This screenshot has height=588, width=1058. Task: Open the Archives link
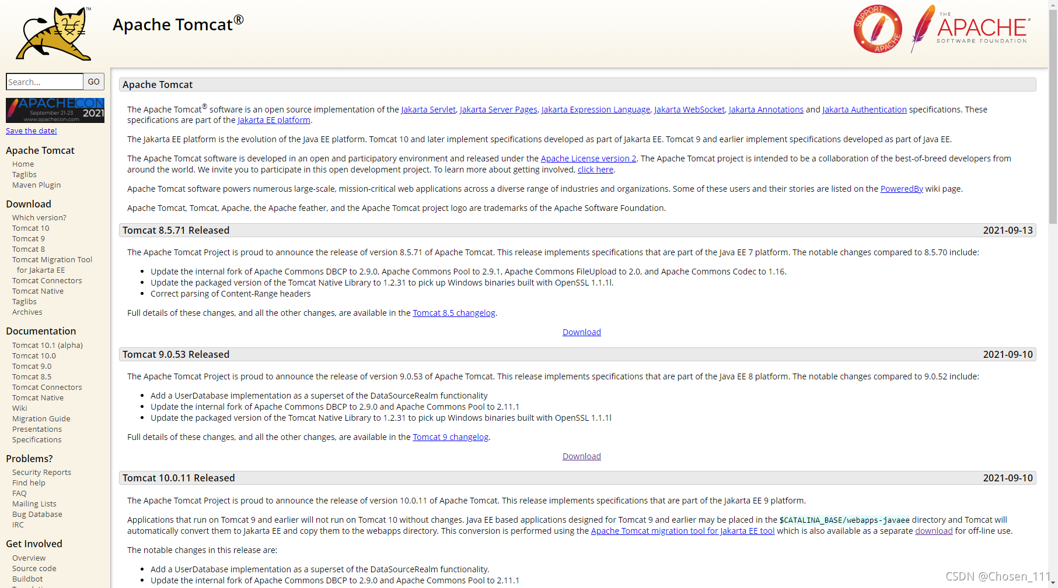tap(27, 312)
